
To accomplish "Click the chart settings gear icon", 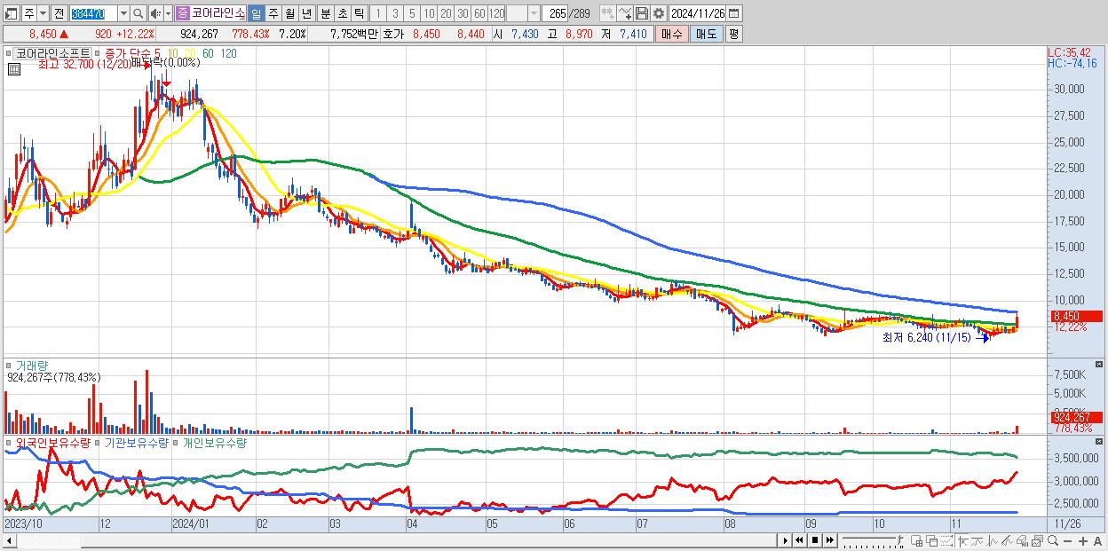I will click(658, 13).
